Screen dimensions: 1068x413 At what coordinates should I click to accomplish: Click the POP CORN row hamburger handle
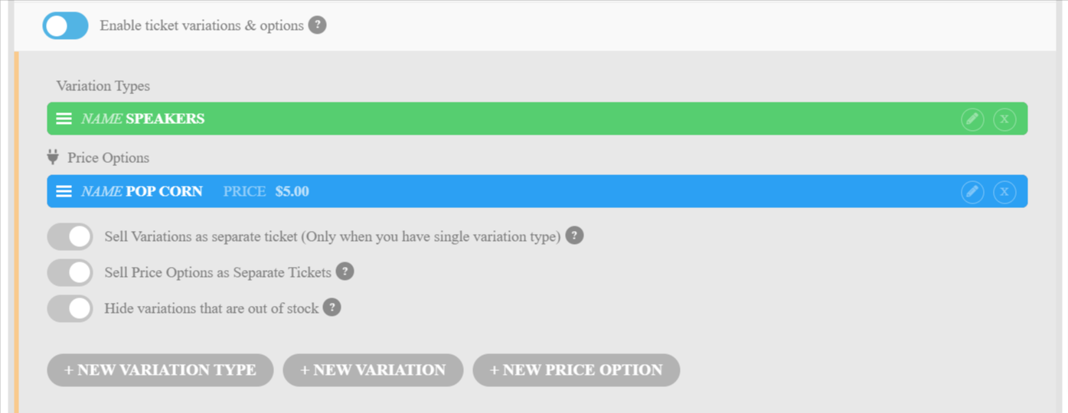[x=64, y=191]
